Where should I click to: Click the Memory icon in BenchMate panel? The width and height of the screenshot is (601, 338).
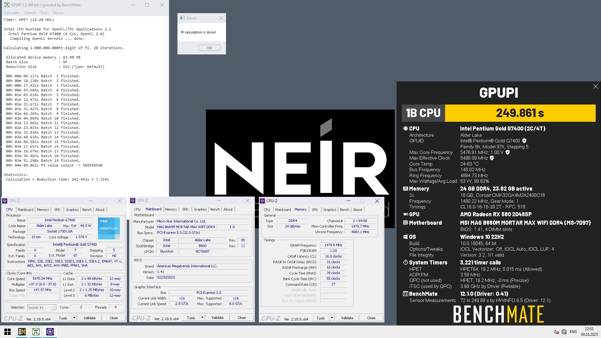pos(405,189)
